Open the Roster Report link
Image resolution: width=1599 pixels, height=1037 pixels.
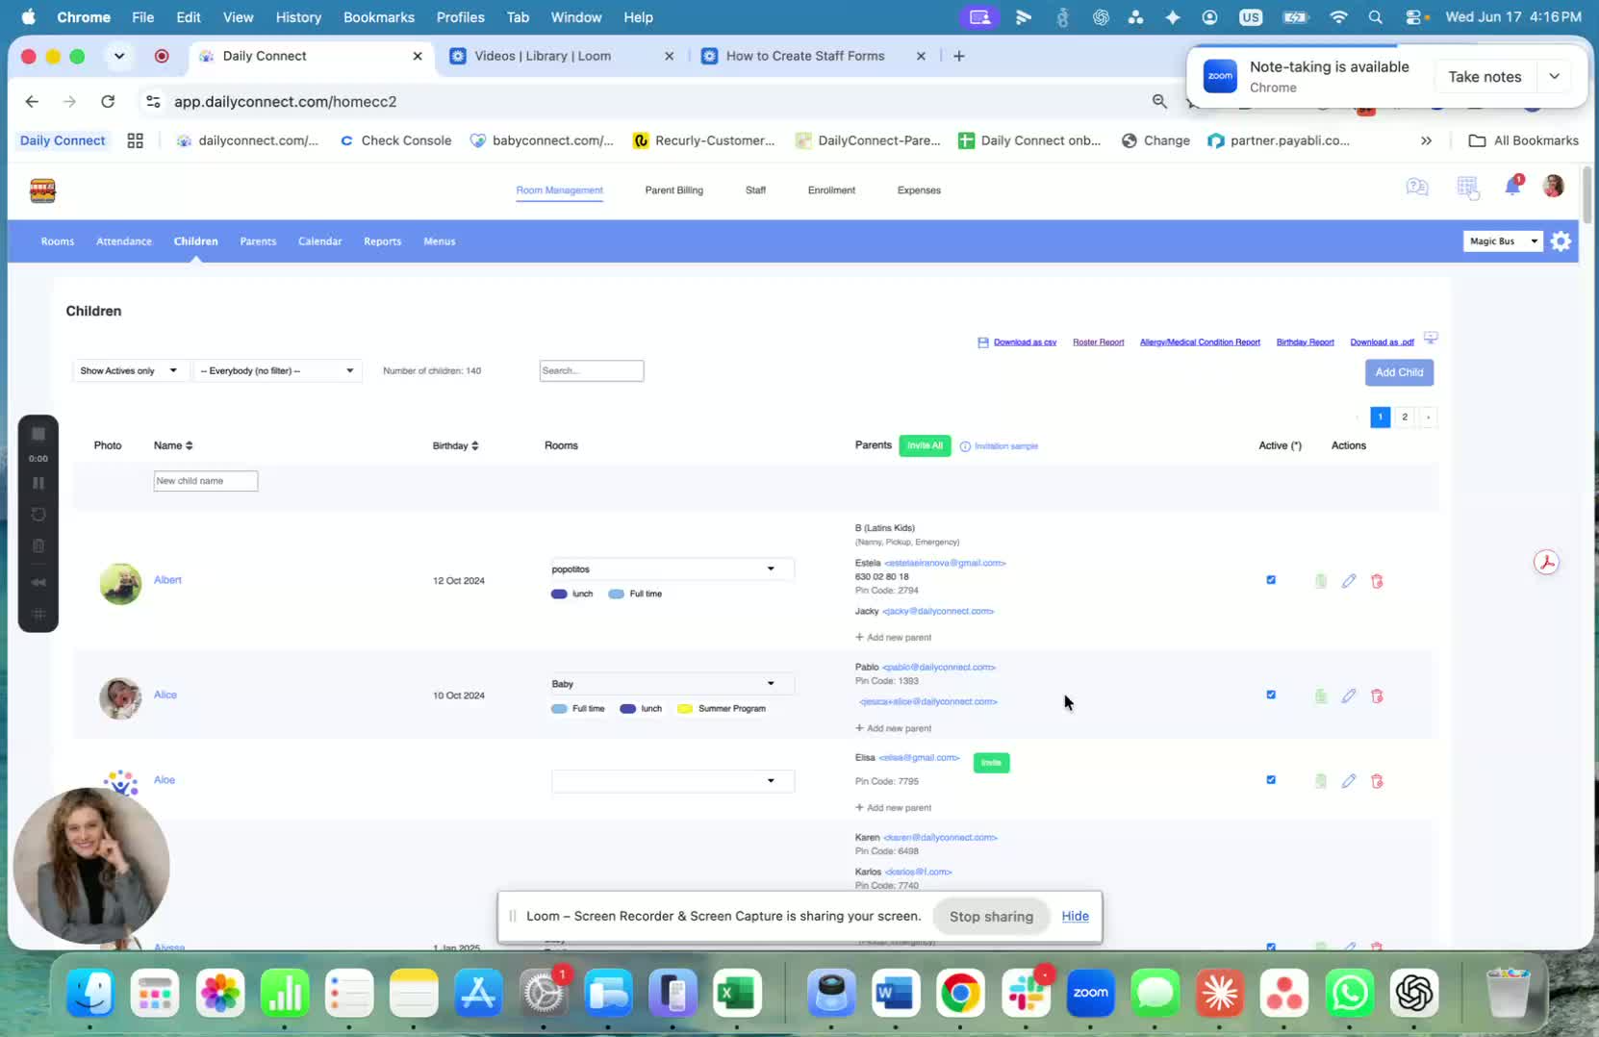[x=1098, y=342]
